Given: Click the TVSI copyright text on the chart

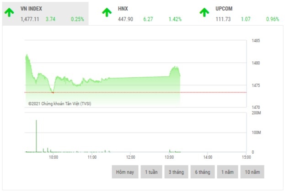Looking at the screenshot, I should [x=59, y=104].
